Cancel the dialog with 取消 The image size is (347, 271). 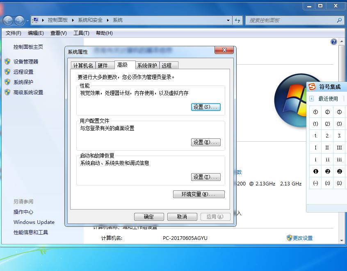[x=182, y=217]
